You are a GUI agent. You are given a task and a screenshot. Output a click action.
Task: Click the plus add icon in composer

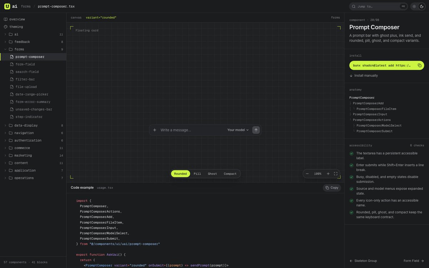point(155,130)
